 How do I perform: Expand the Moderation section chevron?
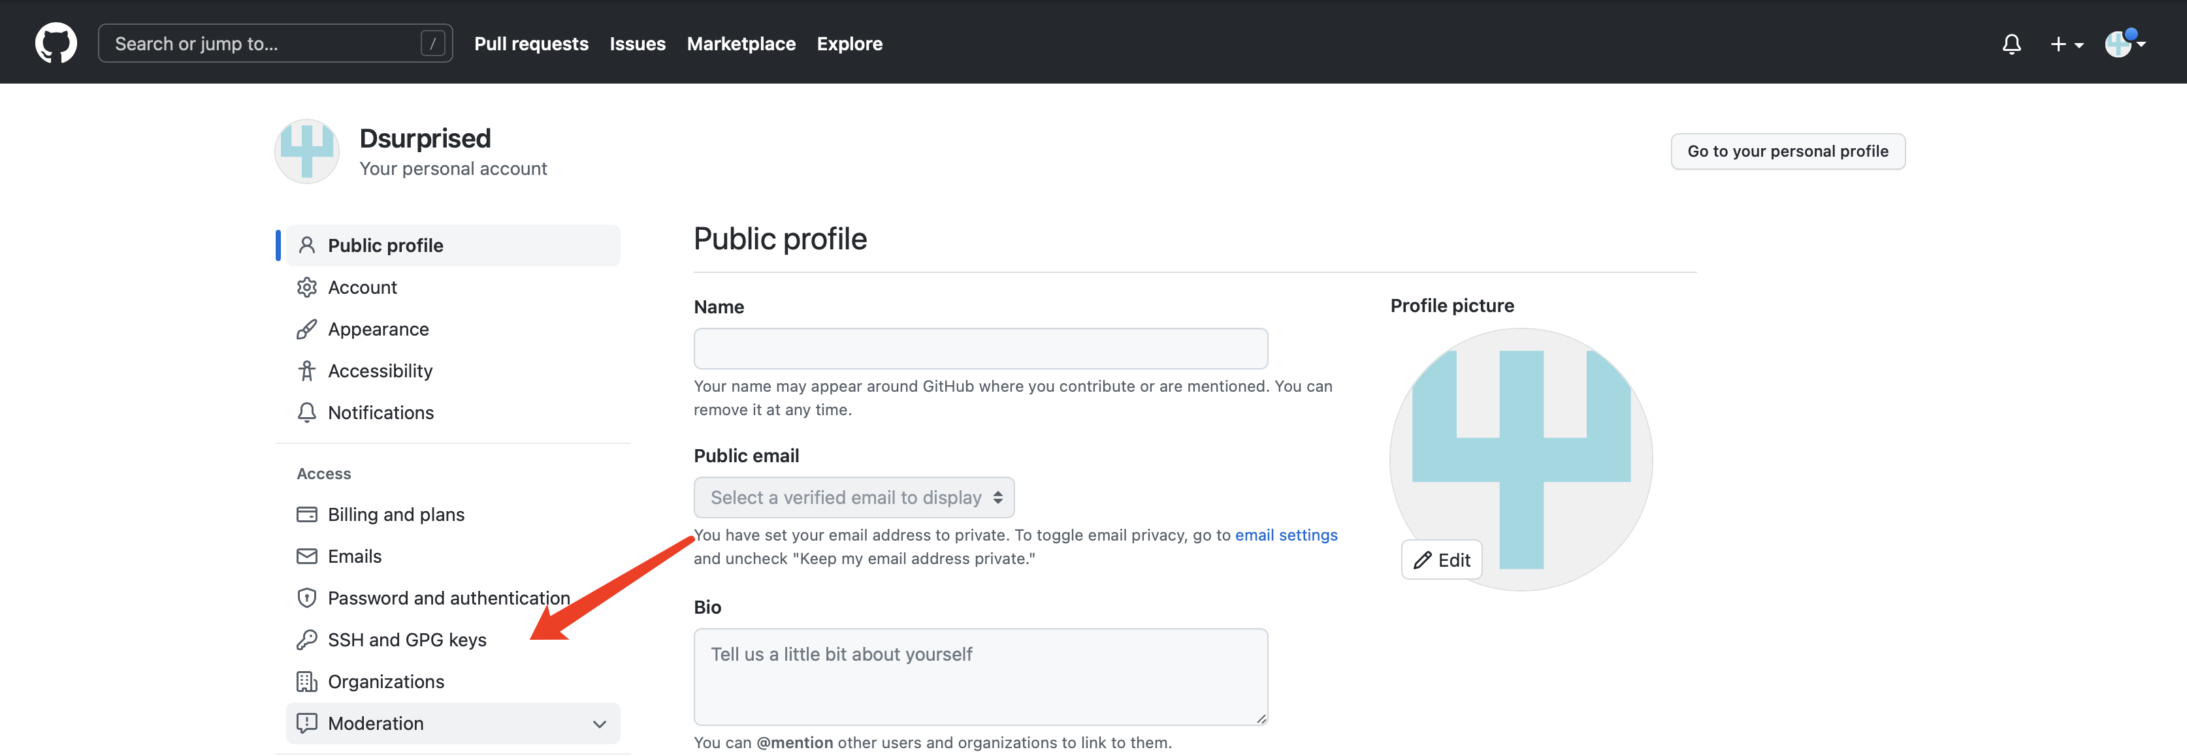(x=600, y=724)
